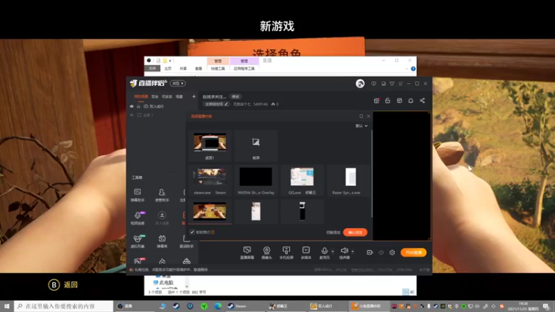The width and height of the screenshot is (555, 312).
Task: Toggle the smart mode checkbox
Action: 192,232
